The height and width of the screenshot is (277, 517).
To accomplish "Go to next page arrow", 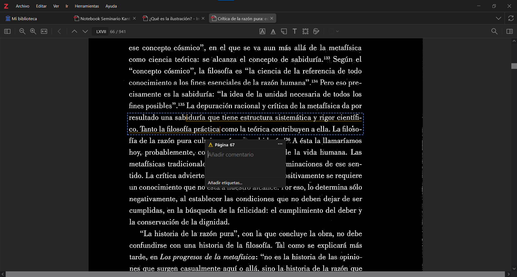I will pos(85,31).
